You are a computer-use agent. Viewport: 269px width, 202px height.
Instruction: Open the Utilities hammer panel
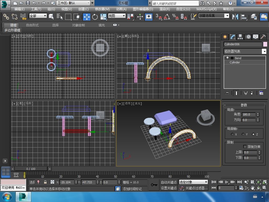point(263,37)
